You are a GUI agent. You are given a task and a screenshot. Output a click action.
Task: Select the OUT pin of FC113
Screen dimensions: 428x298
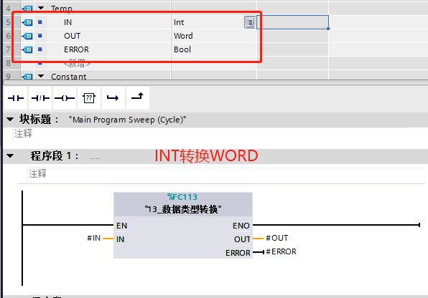tap(242, 239)
